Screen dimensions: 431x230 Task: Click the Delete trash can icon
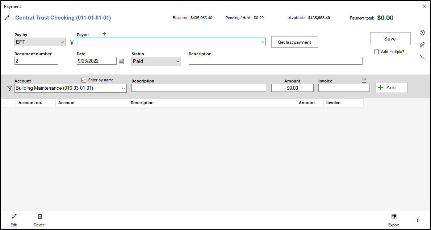click(39, 217)
